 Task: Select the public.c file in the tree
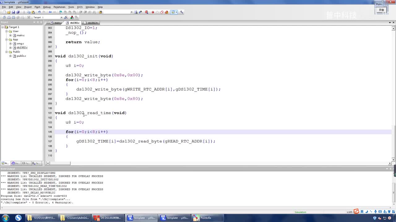pos(21,56)
